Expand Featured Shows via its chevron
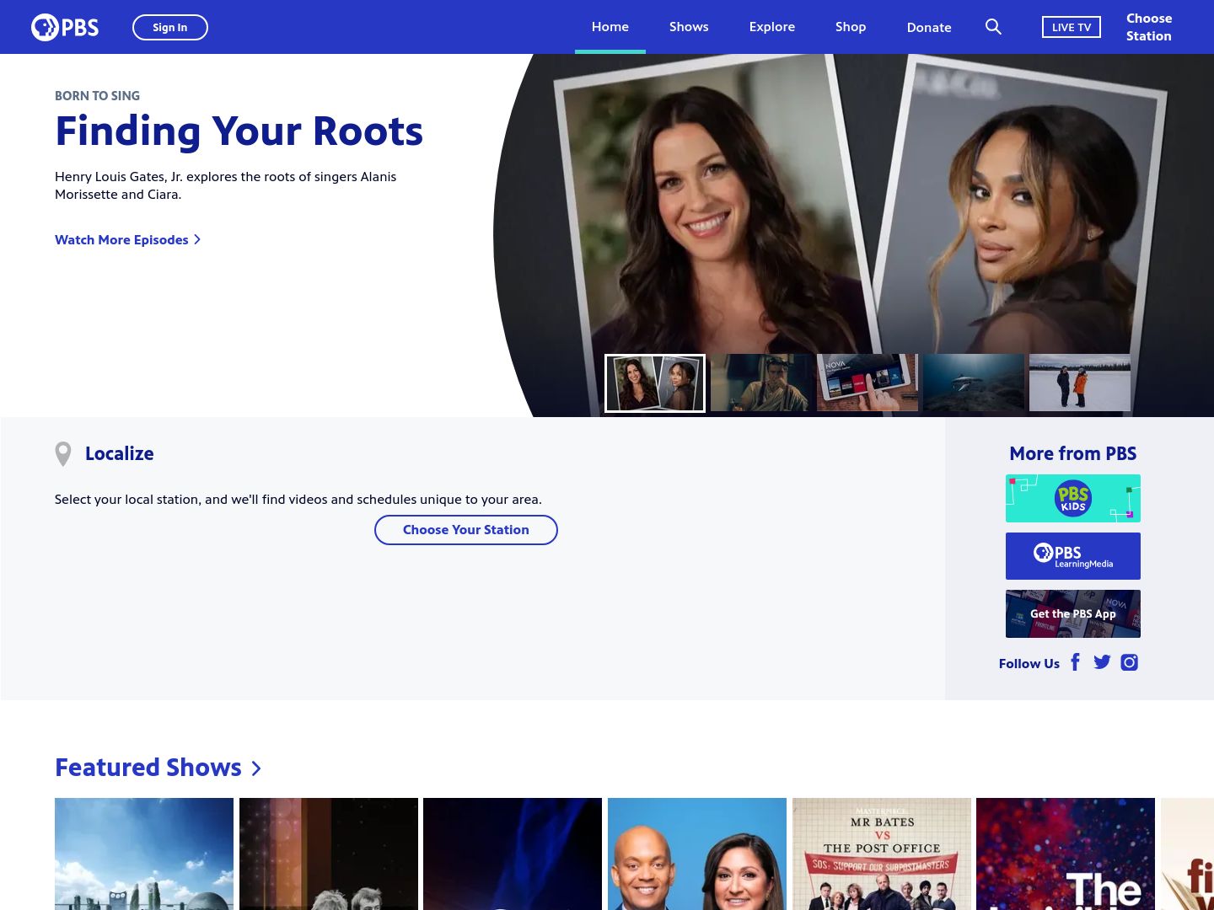 tap(256, 768)
